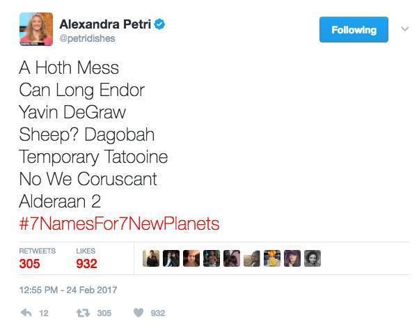The width and height of the screenshot is (419, 328).
Task: Click the first liker avatar in the row
Action: pos(151,259)
